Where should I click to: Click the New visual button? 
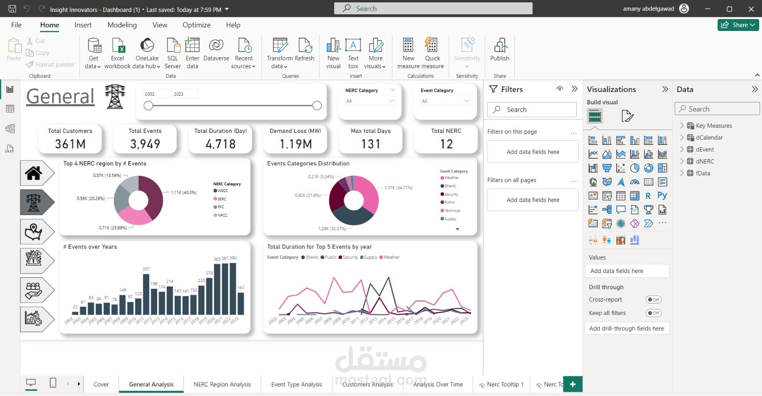[x=333, y=53]
